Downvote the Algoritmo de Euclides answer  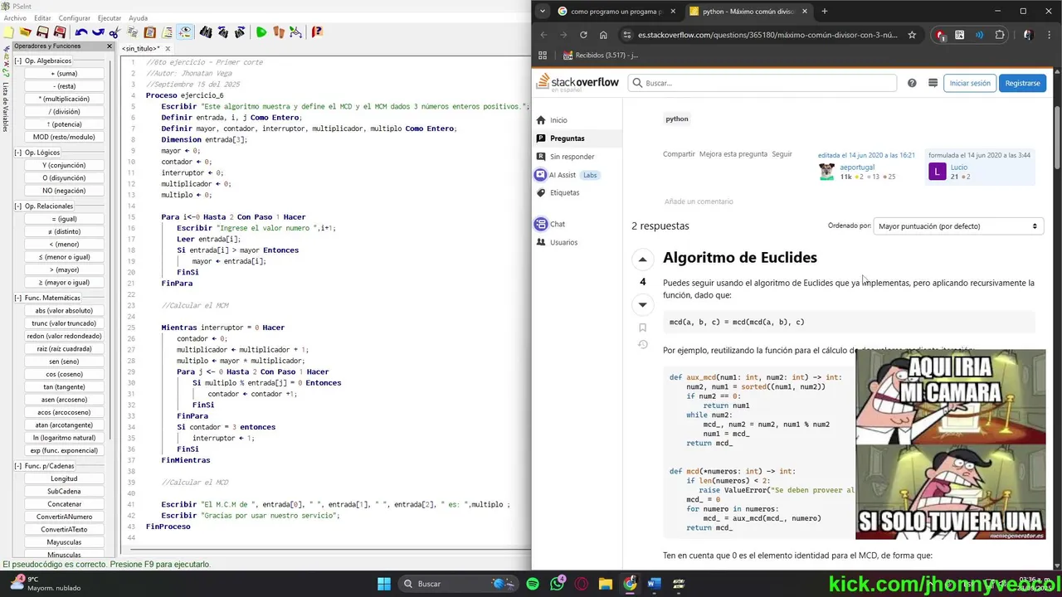pyautogui.click(x=642, y=304)
